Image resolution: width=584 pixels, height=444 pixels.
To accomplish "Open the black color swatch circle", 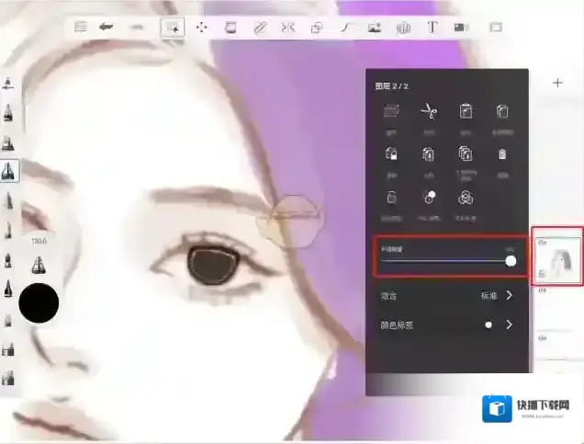I will (39, 303).
